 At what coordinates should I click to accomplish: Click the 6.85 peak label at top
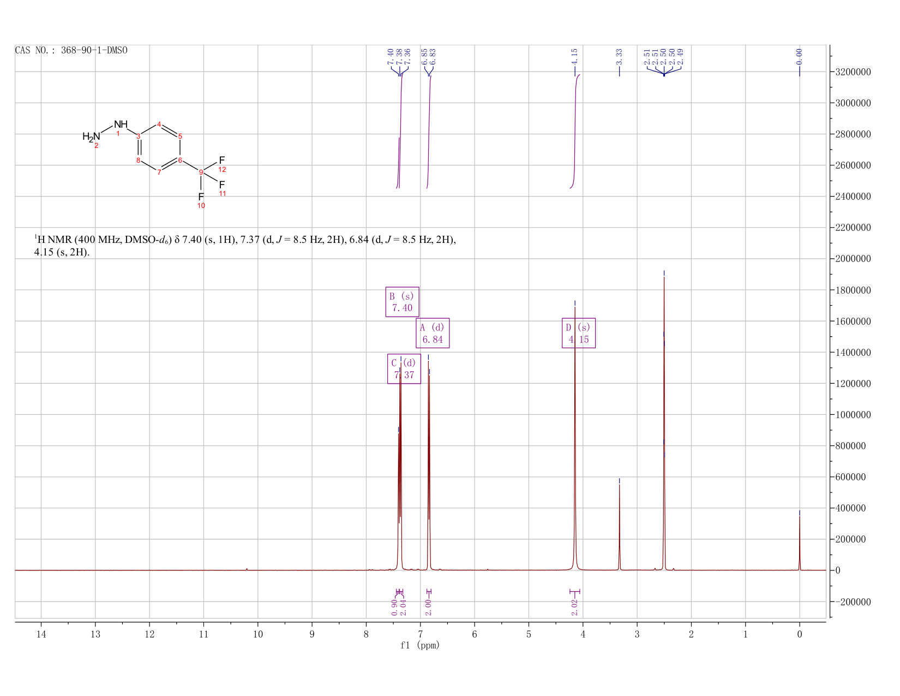[424, 56]
